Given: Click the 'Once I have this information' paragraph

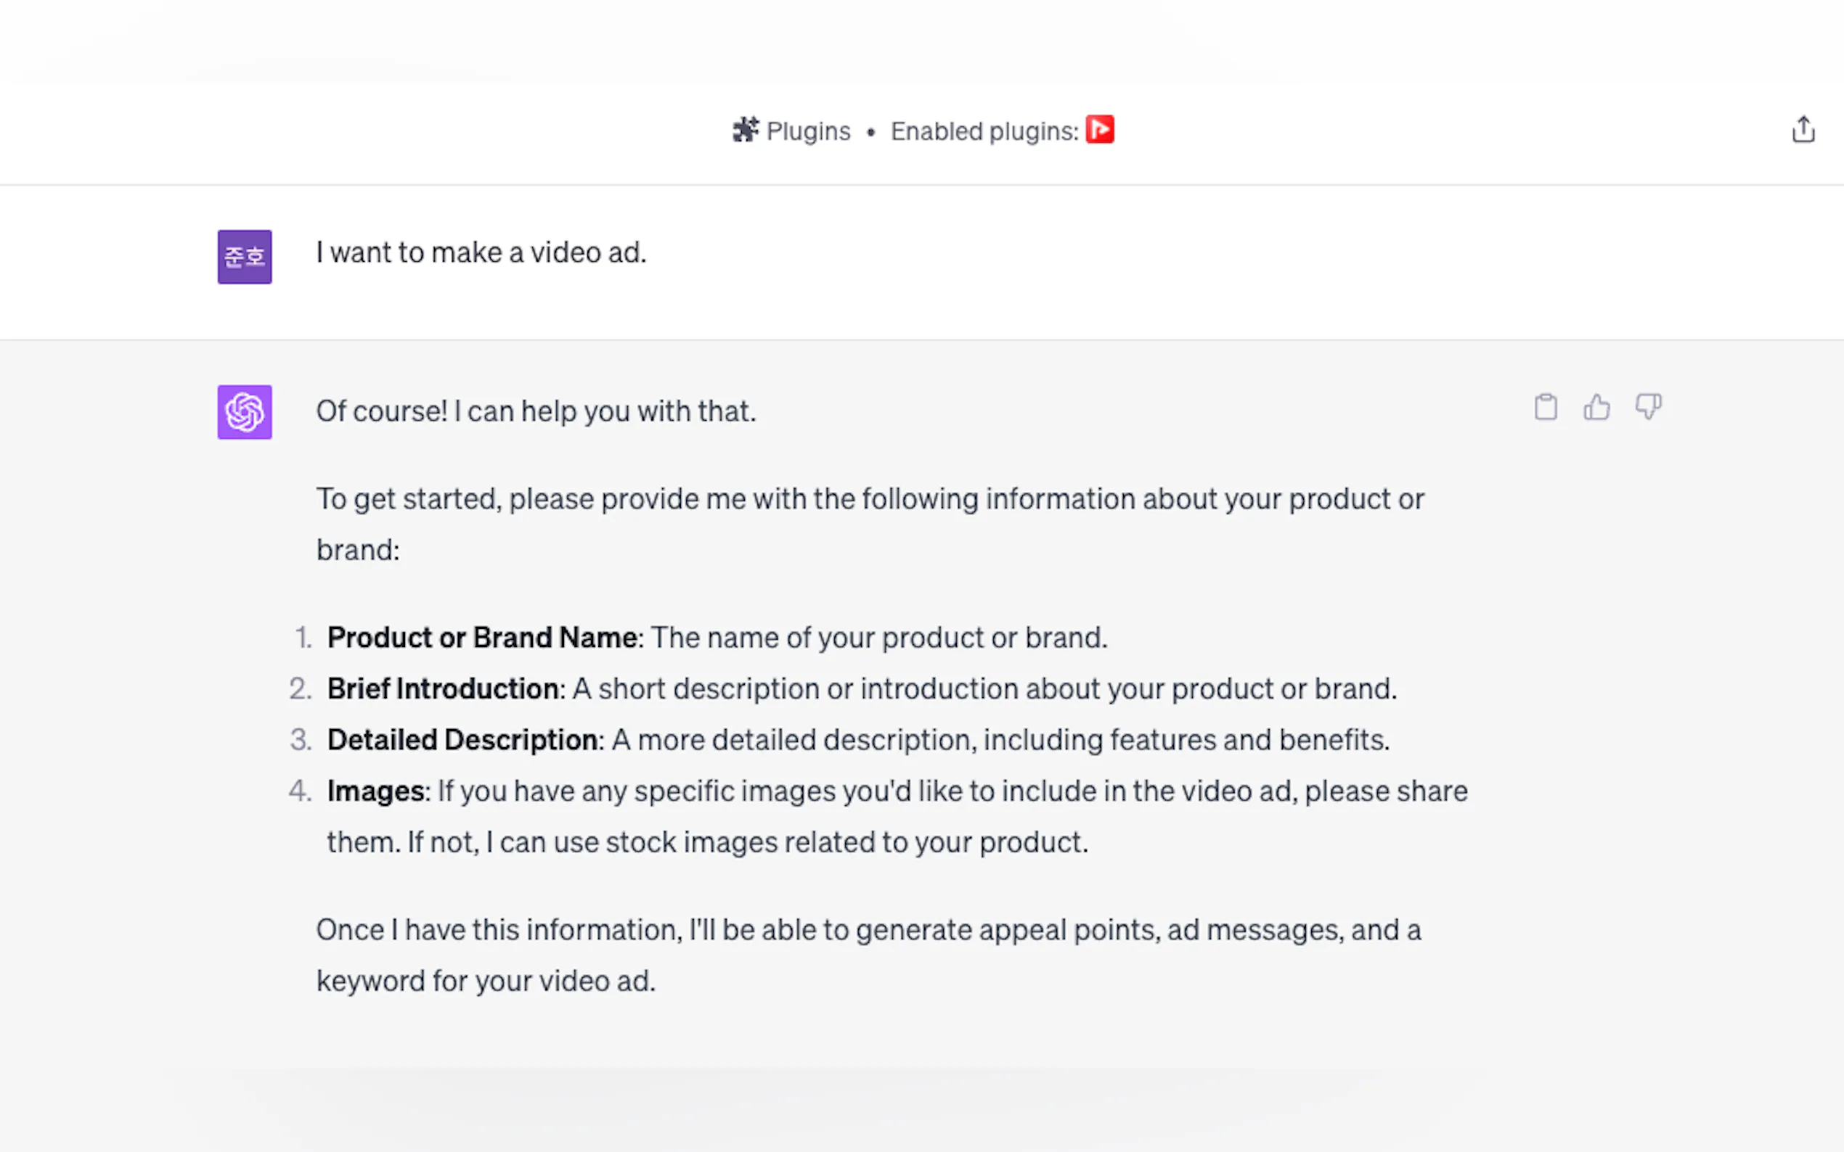Looking at the screenshot, I should coord(868,930).
